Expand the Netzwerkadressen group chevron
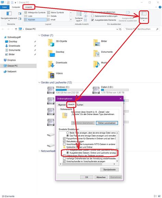The height and width of the screenshot is (198, 162). (39, 151)
